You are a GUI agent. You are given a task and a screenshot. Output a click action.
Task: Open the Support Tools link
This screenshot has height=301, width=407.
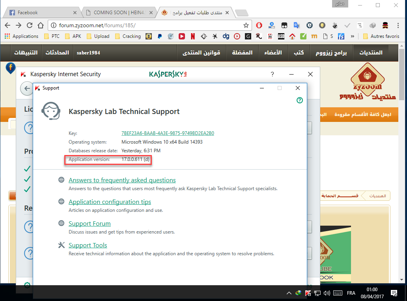click(x=88, y=245)
